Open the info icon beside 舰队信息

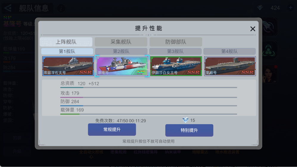[61, 8]
